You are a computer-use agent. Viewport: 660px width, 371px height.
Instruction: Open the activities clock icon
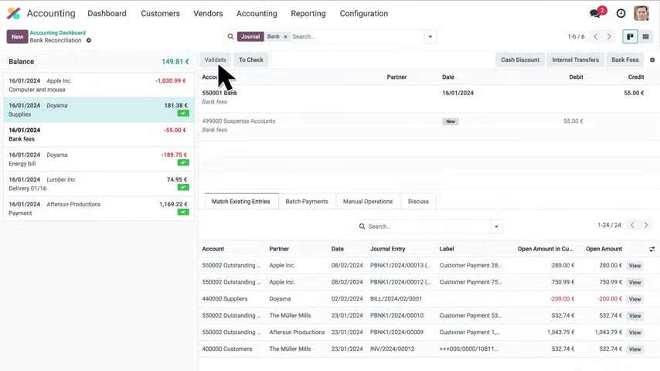point(621,13)
